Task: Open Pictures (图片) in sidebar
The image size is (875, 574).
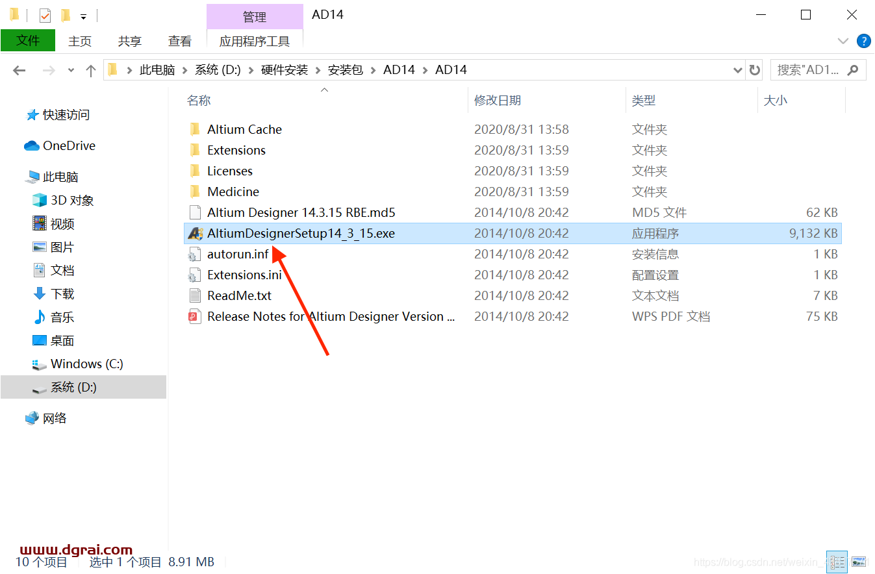Action: pos(54,247)
